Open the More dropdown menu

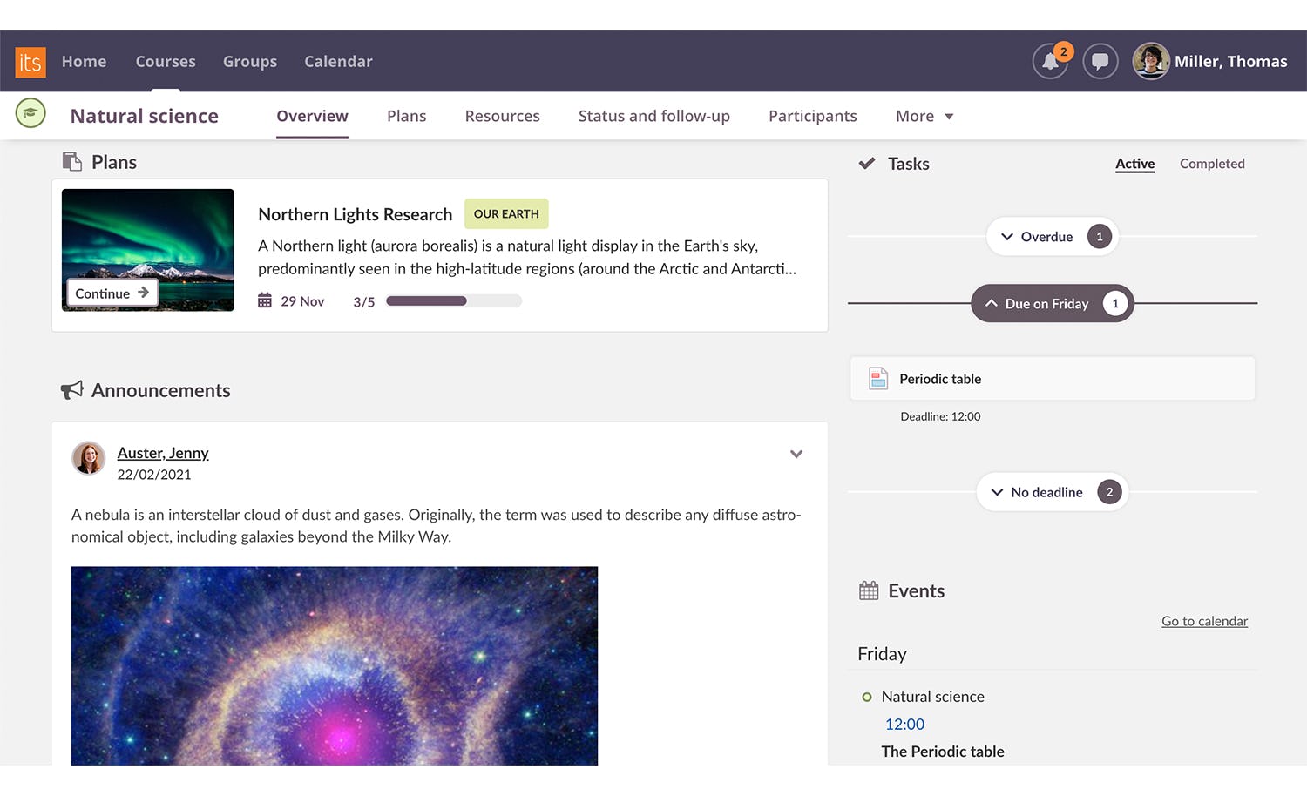(x=924, y=117)
